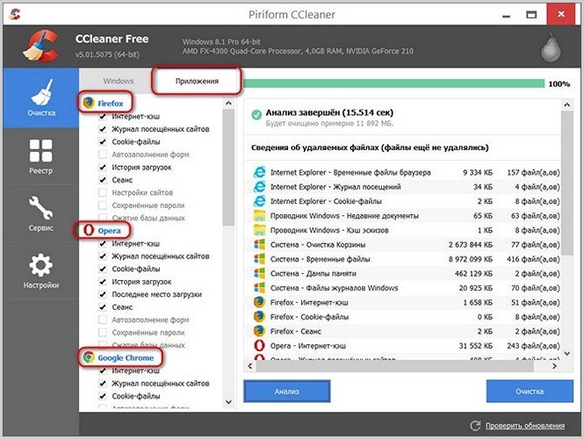Click the Firefox icon in the applications list
Screen dimensions: 584x439
tap(89, 102)
